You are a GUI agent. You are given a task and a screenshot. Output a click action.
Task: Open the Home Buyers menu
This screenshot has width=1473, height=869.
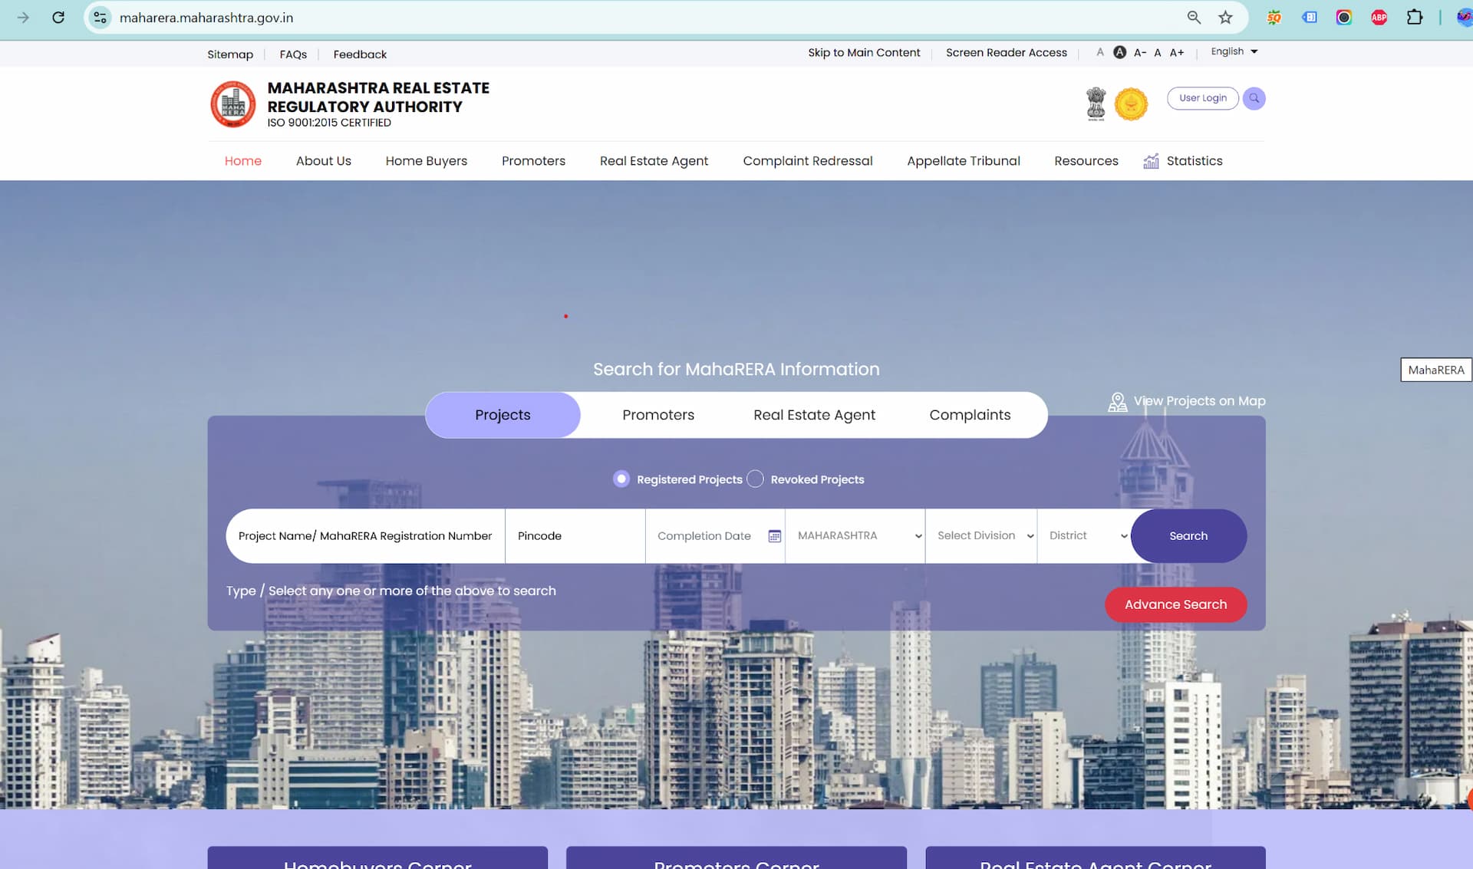click(427, 161)
